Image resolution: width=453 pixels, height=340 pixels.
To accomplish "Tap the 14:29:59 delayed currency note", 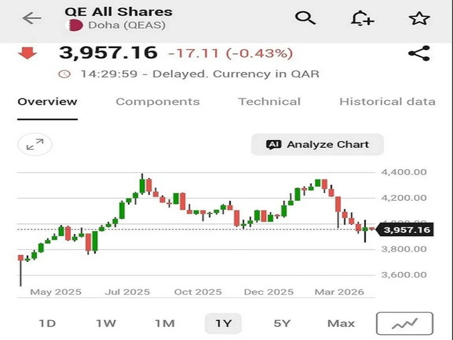I will click(200, 74).
